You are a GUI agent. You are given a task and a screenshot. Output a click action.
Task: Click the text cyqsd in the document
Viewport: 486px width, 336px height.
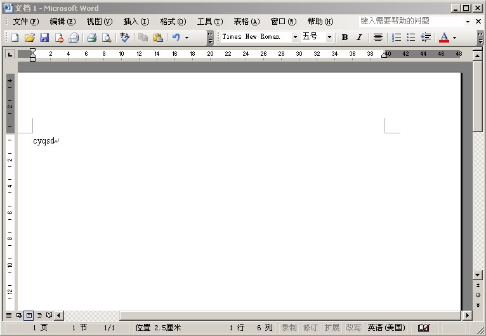click(44, 141)
